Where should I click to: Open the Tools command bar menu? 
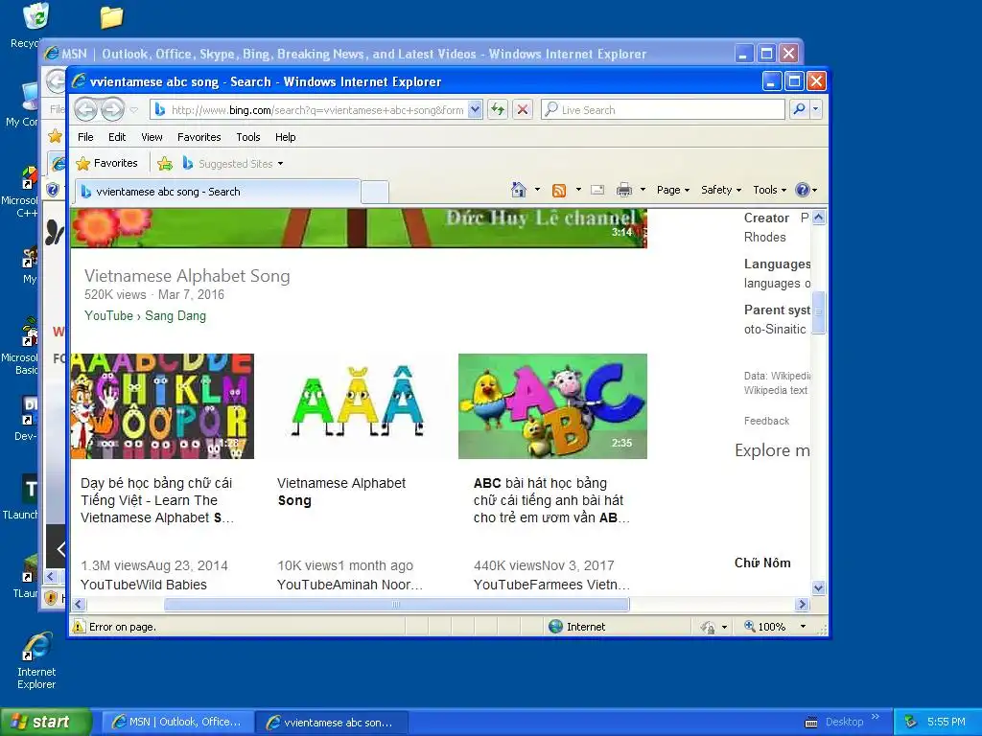[x=769, y=190]
